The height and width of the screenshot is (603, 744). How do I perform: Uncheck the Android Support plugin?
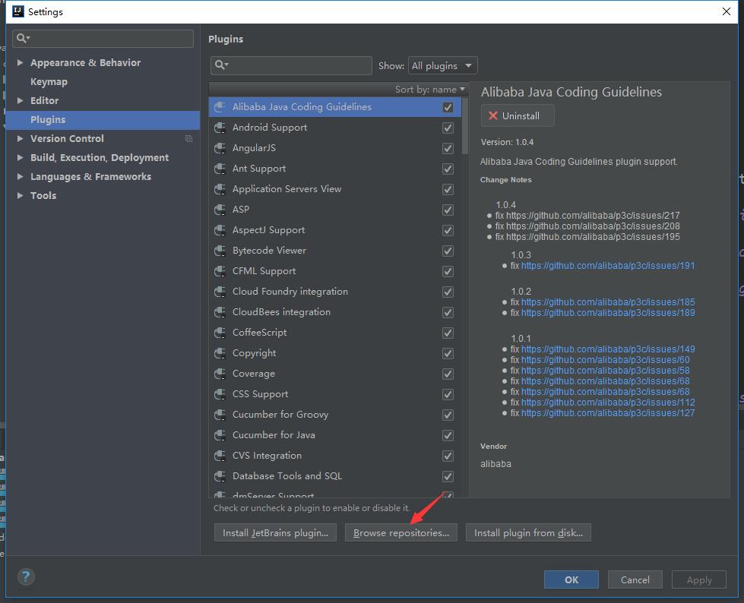(x=448, y=128)
